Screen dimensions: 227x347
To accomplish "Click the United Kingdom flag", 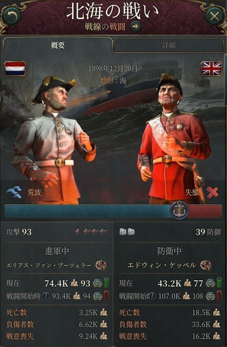I will [x=212, y=69].
